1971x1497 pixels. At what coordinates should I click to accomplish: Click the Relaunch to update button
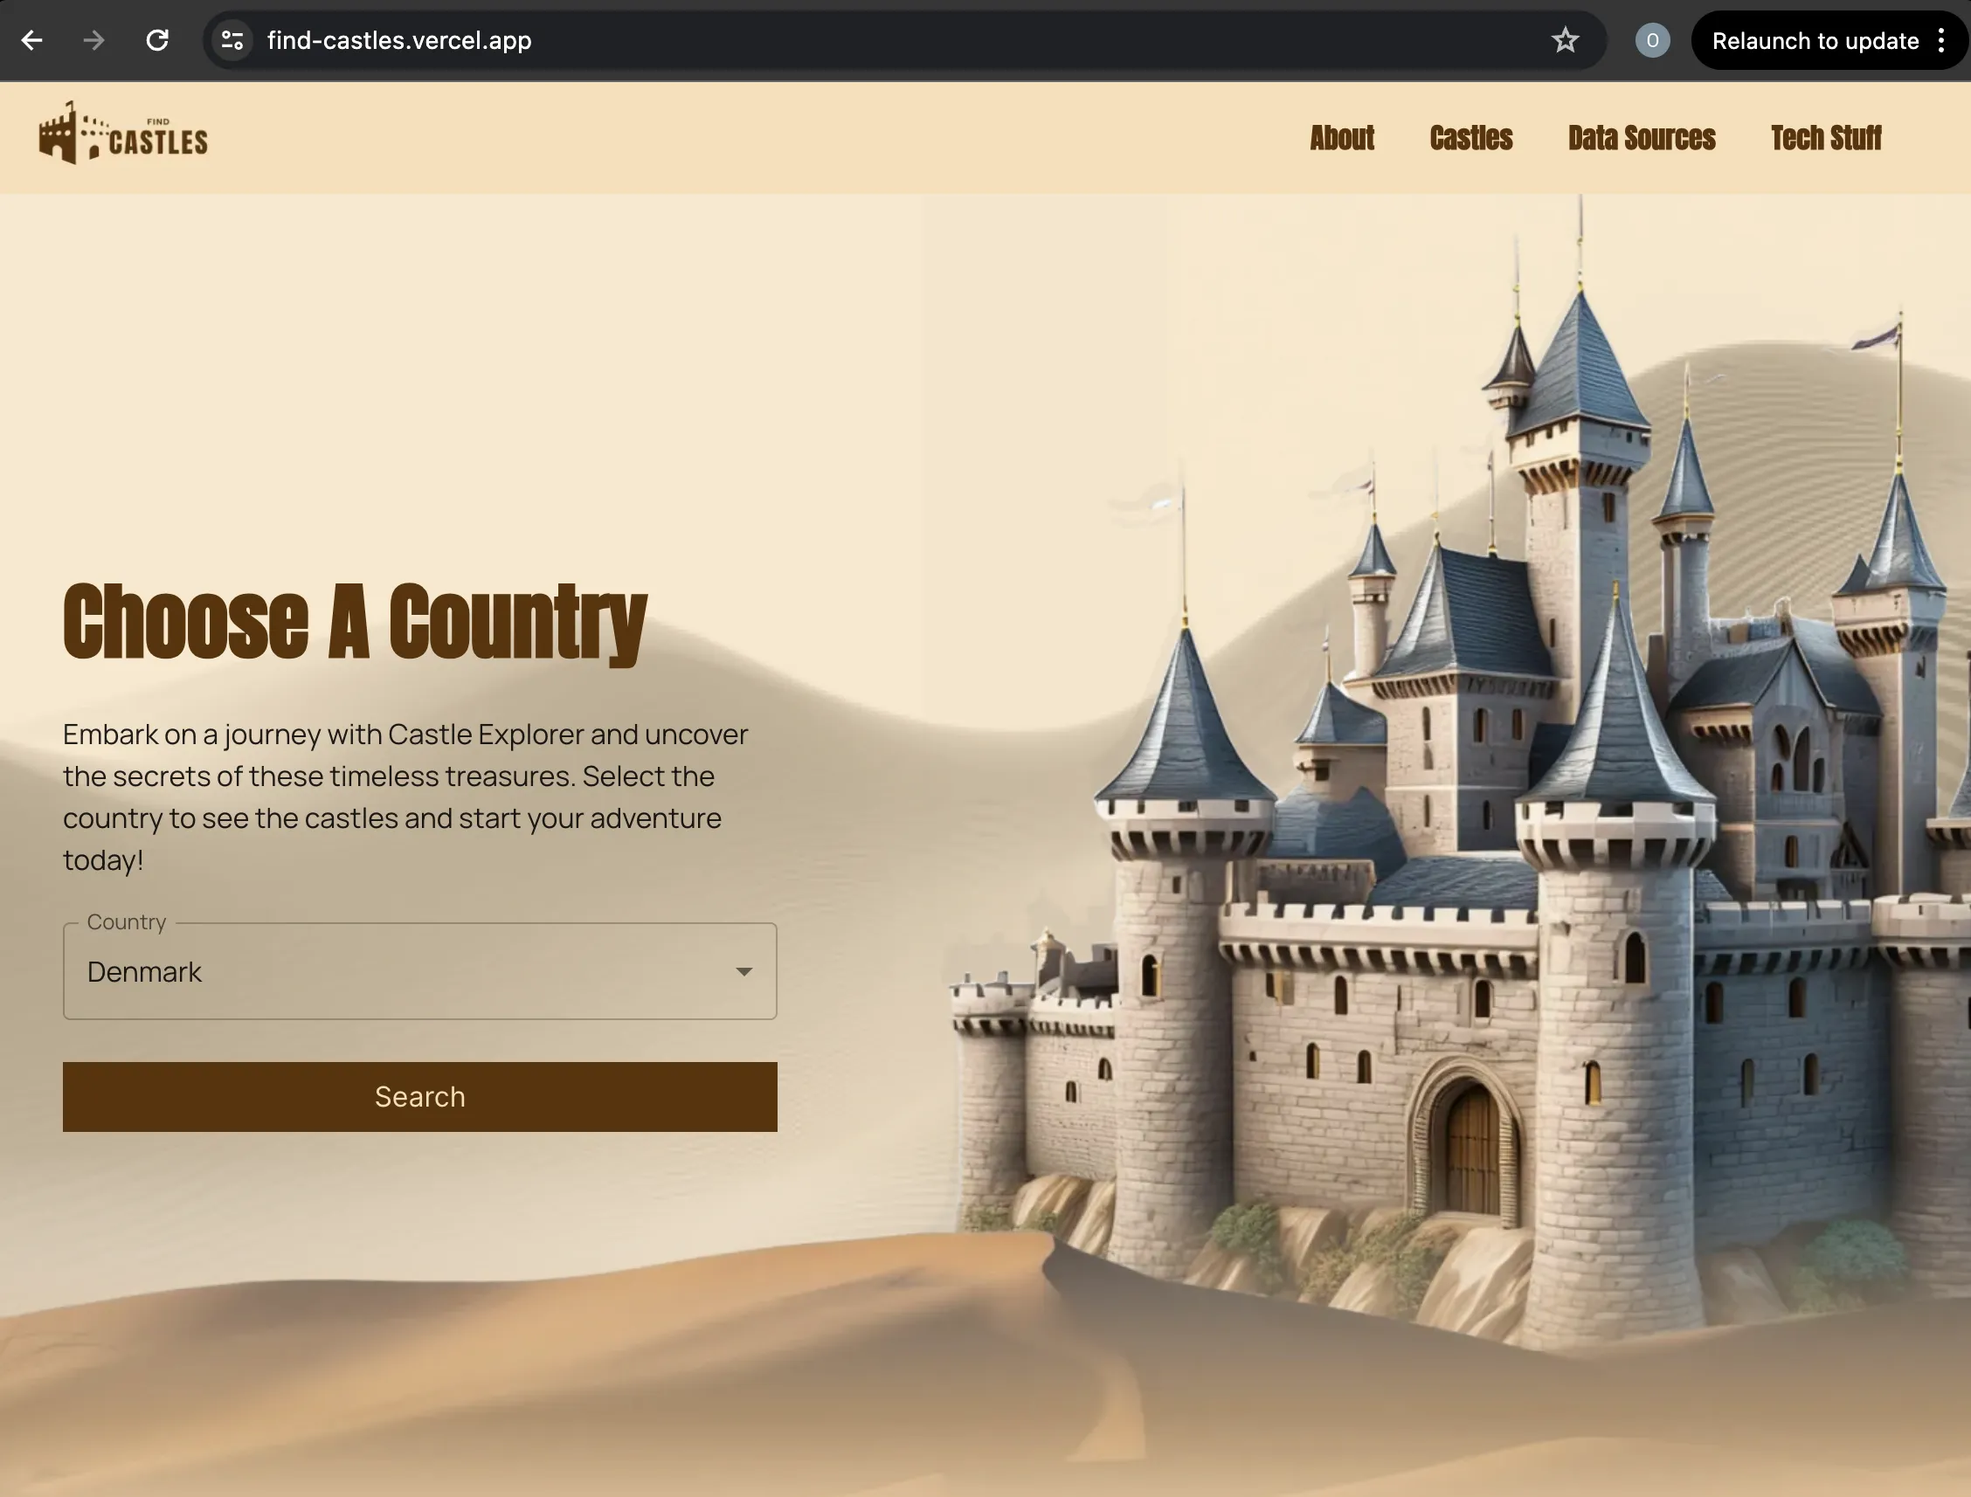point(1815,41)
